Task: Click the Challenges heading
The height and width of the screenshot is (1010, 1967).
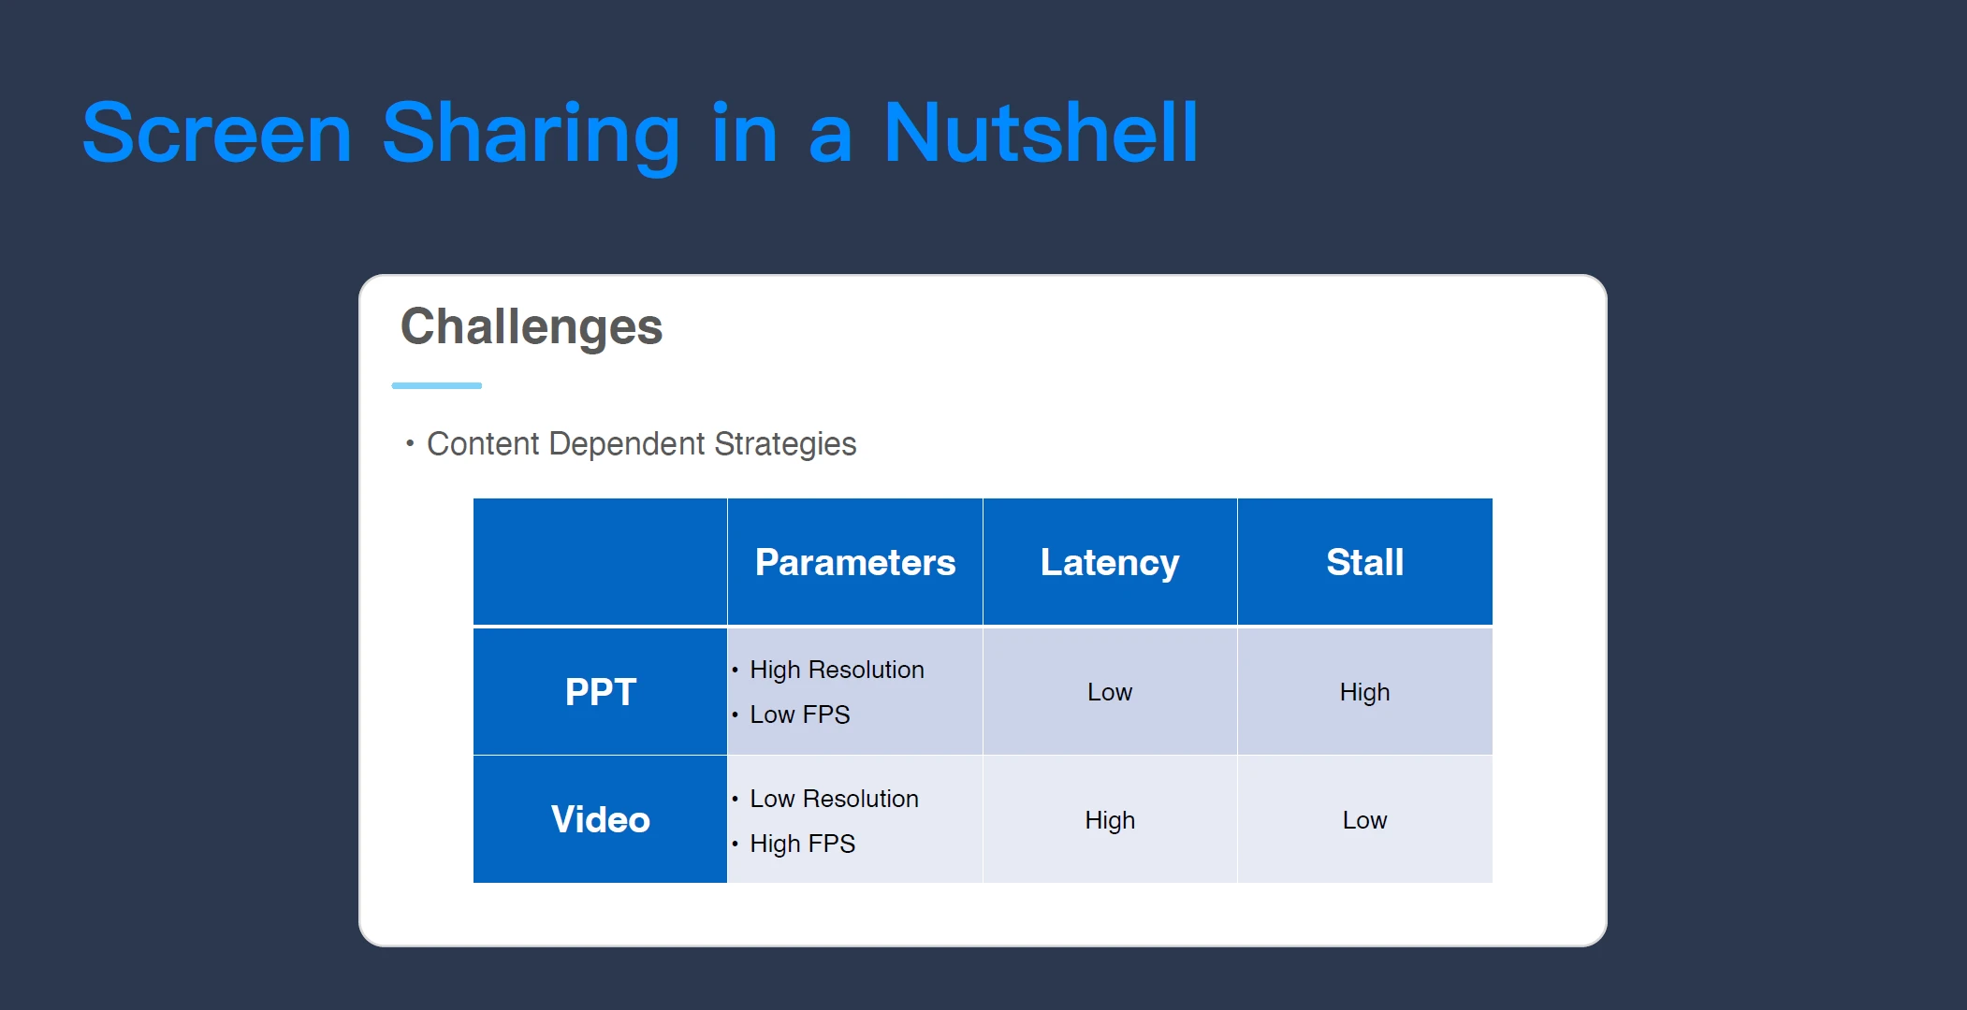Action: click(x=532, y=326)
